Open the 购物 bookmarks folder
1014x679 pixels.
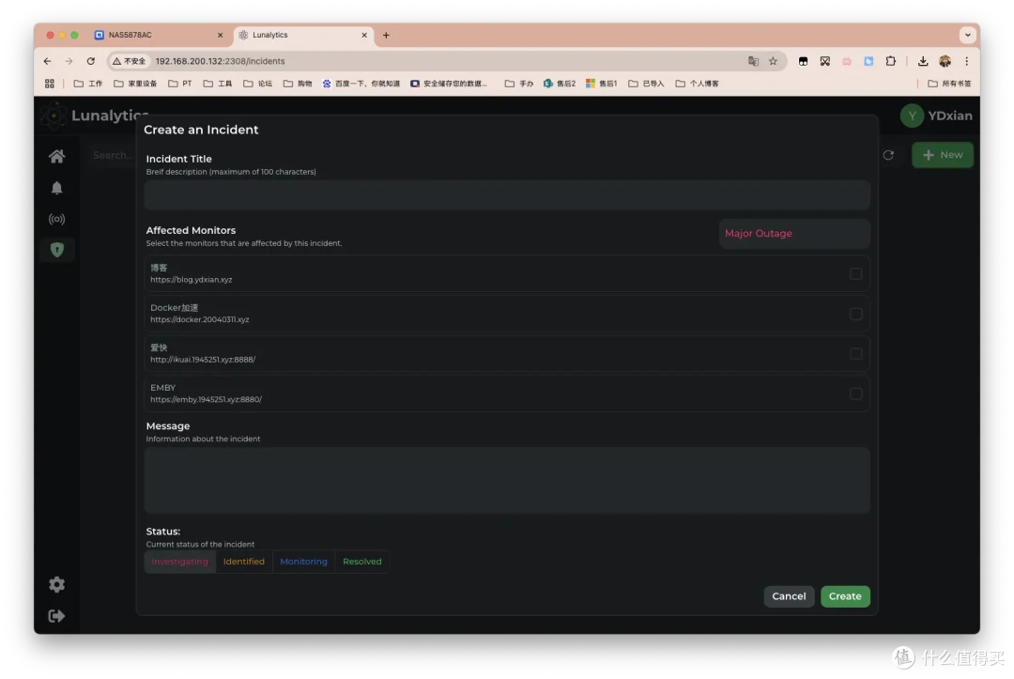(x=298, y=84)
